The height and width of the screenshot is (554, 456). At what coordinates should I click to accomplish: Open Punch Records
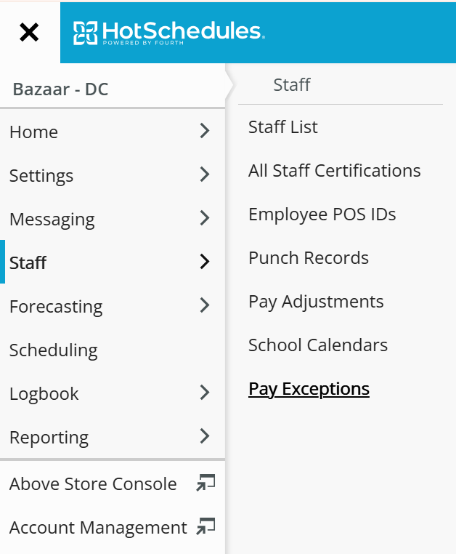309,257
